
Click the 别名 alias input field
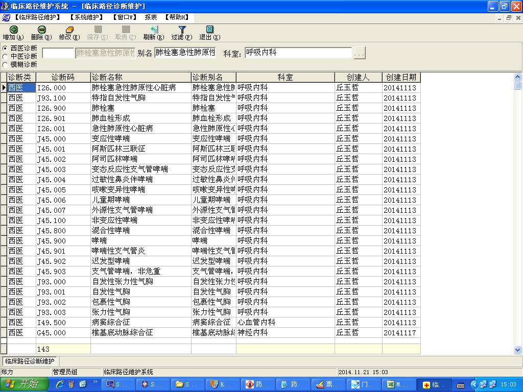tap(185, 53)
